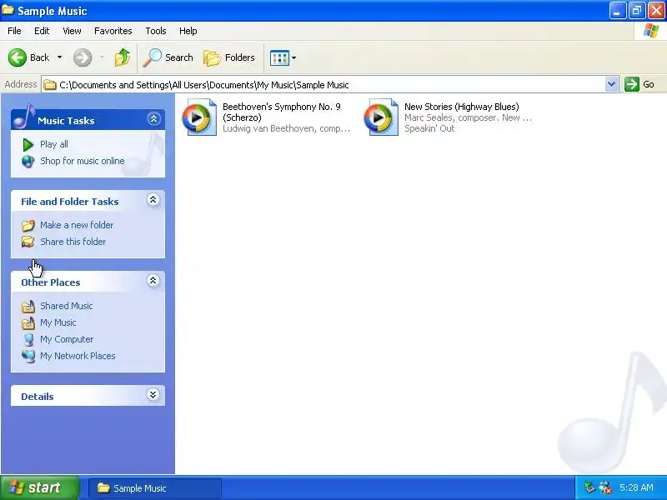
Task: Open the Back history dropdown arrow
Action: click(x=59, y=57)
